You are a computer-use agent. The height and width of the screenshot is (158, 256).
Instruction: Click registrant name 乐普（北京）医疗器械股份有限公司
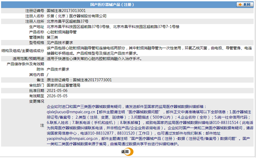point(76,16)
